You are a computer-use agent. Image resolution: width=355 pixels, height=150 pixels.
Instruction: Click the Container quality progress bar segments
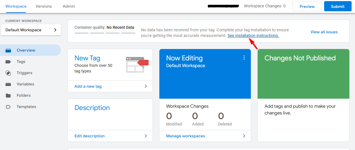pos(104,33)
